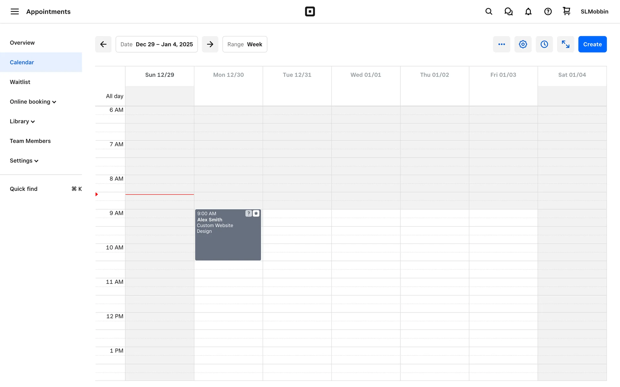Expand the Online booking submenu
Screen dimensions: 620x387
pos(33,102)
